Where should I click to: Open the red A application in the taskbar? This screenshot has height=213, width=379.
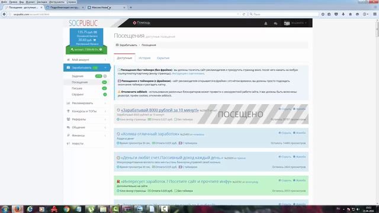click(x=54, y=209)
